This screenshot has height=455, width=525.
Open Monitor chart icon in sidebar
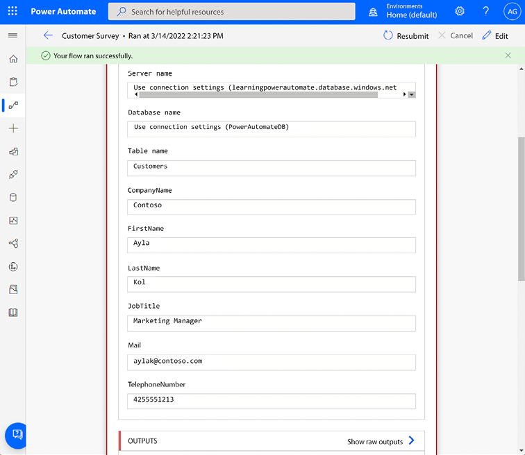tap(13, 221)
